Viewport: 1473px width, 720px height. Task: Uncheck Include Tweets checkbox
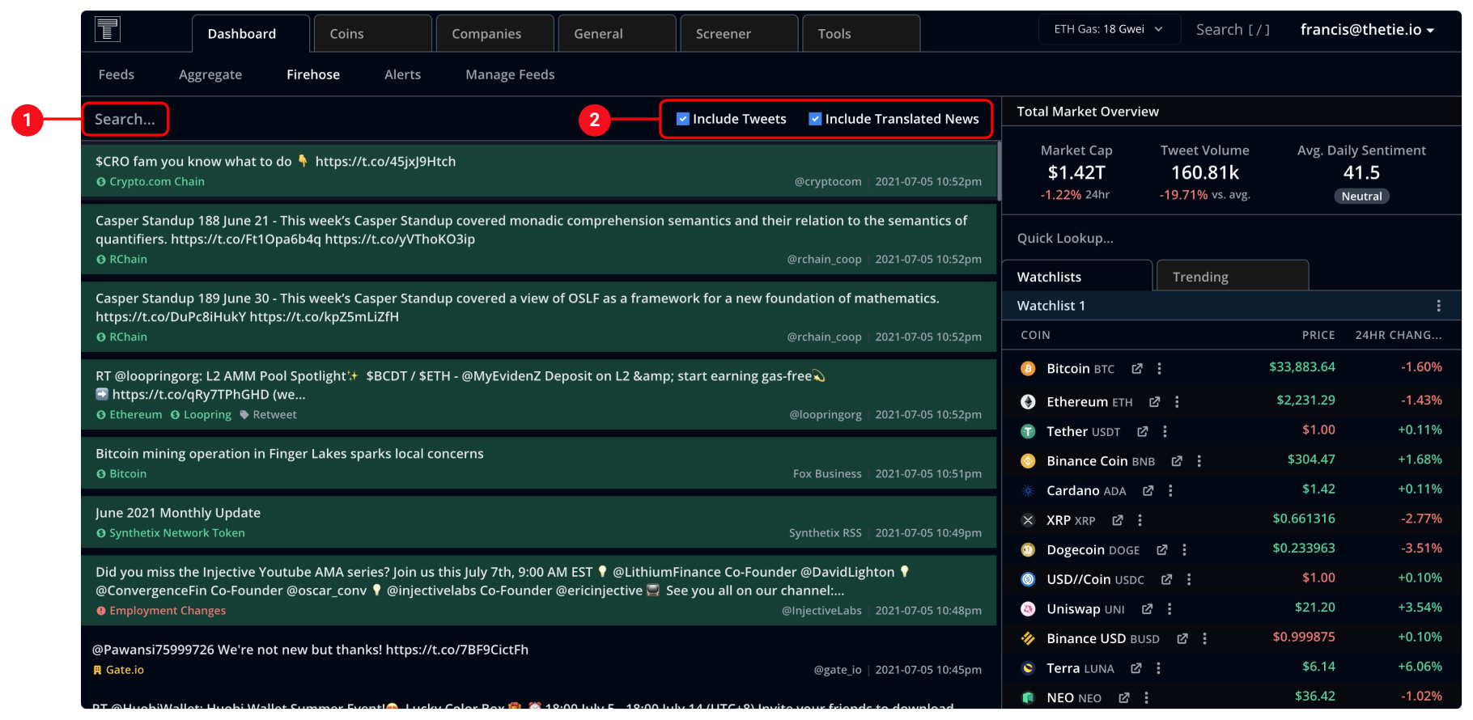coord(683,119)
